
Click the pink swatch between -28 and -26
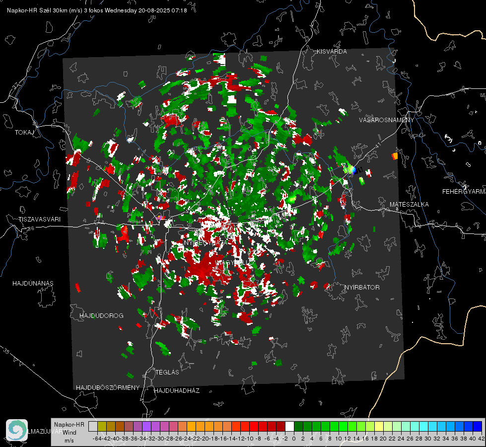click(174, 427)
